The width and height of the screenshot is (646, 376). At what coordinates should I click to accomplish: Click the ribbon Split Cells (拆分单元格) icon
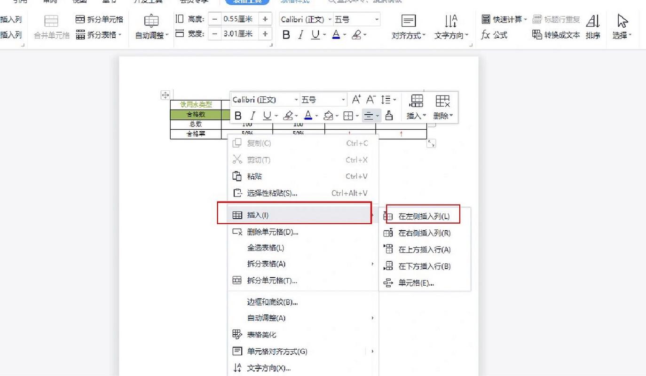coord(80,19)
